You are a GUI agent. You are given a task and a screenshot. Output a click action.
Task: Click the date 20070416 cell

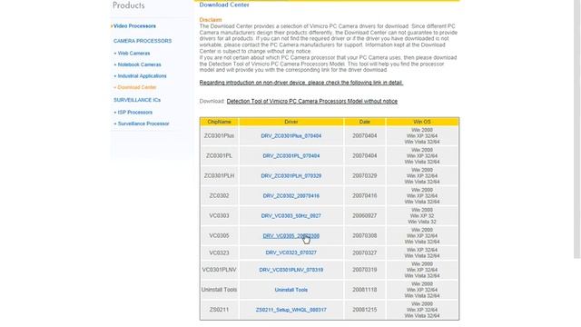point(365,196)
